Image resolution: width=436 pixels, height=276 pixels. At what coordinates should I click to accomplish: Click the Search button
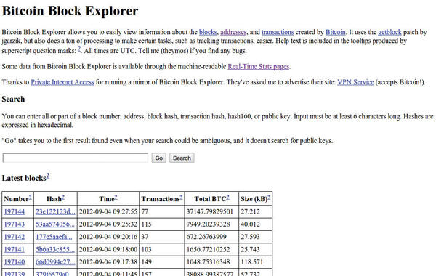(182, 158)
